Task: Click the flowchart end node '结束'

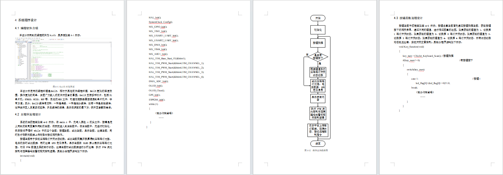Action: pos(318,144)
